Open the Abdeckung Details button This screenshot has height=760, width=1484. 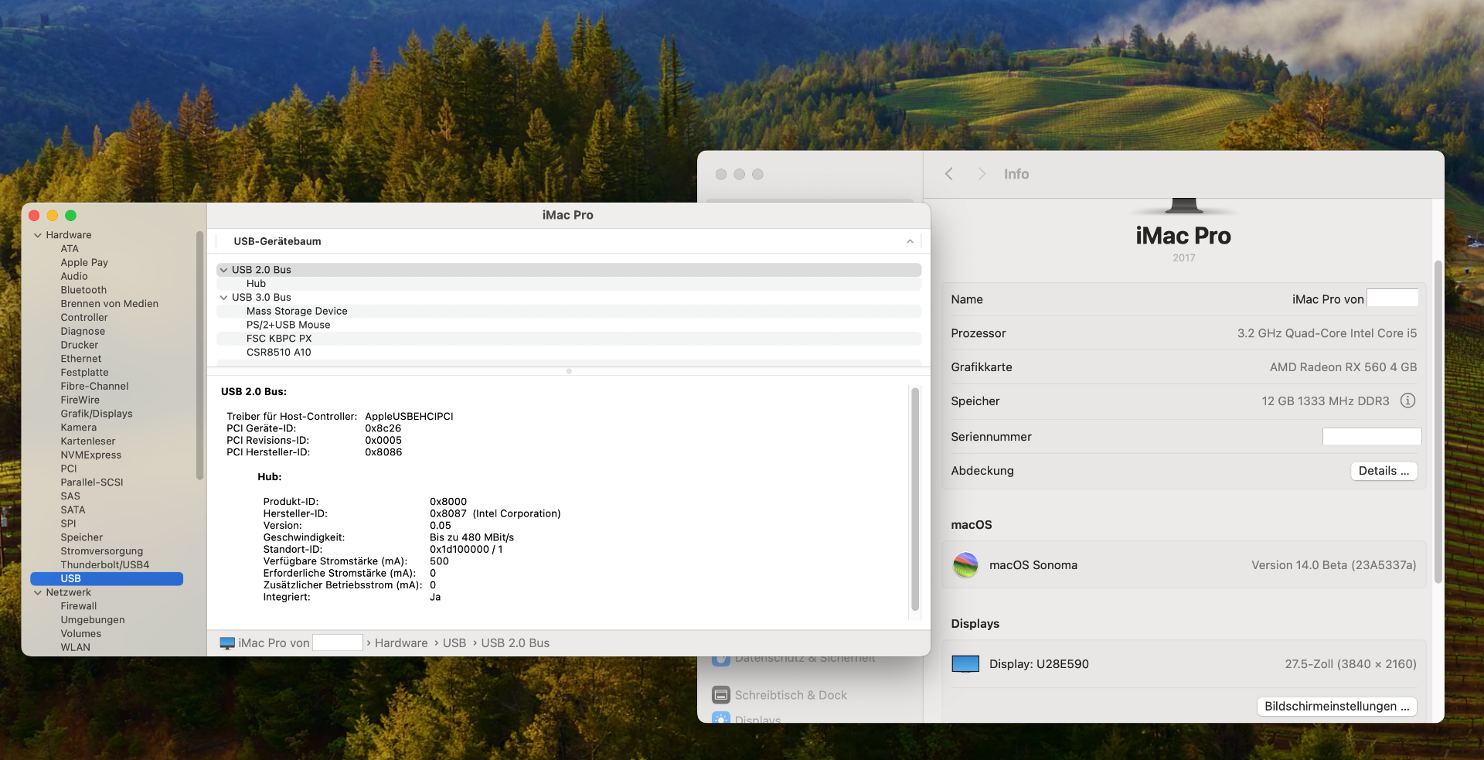point(1384,471)
